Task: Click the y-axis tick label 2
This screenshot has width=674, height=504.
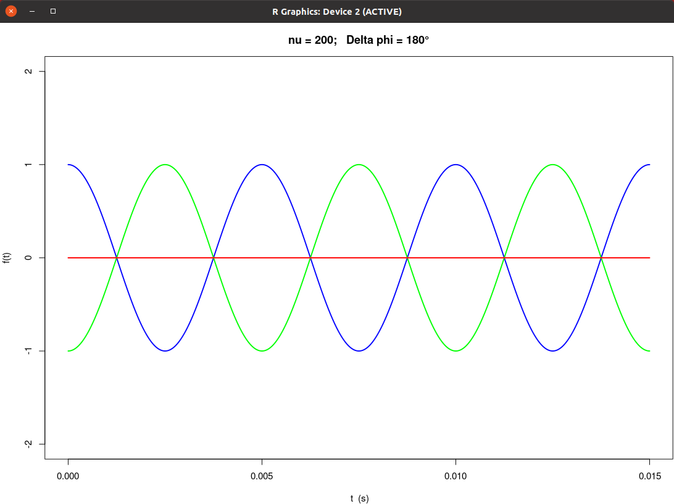Action: tap(28, 72)
